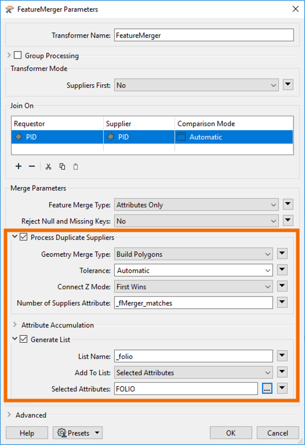Cut the selected join row

click(x=49, y=166)
